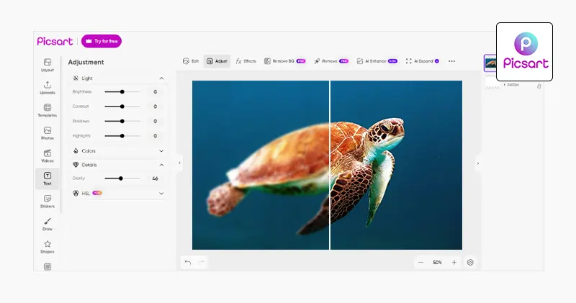Click the before/after divider line on image
Viewport: 576px width, 303px height.
[x=330, y=165]
